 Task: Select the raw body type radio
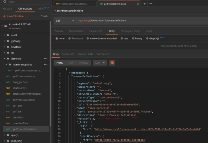pos(121,38)
